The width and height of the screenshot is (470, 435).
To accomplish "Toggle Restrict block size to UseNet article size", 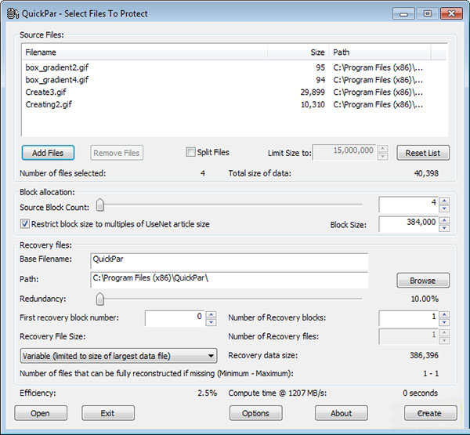I will [25, 224].
